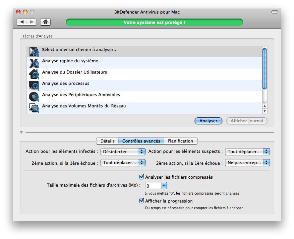Viewport: 294px width, 239px height.
Task: Open suspect elements action 'Tout déplacer...' dropdown
Action: pyautogui.click(x=248, y=151)
